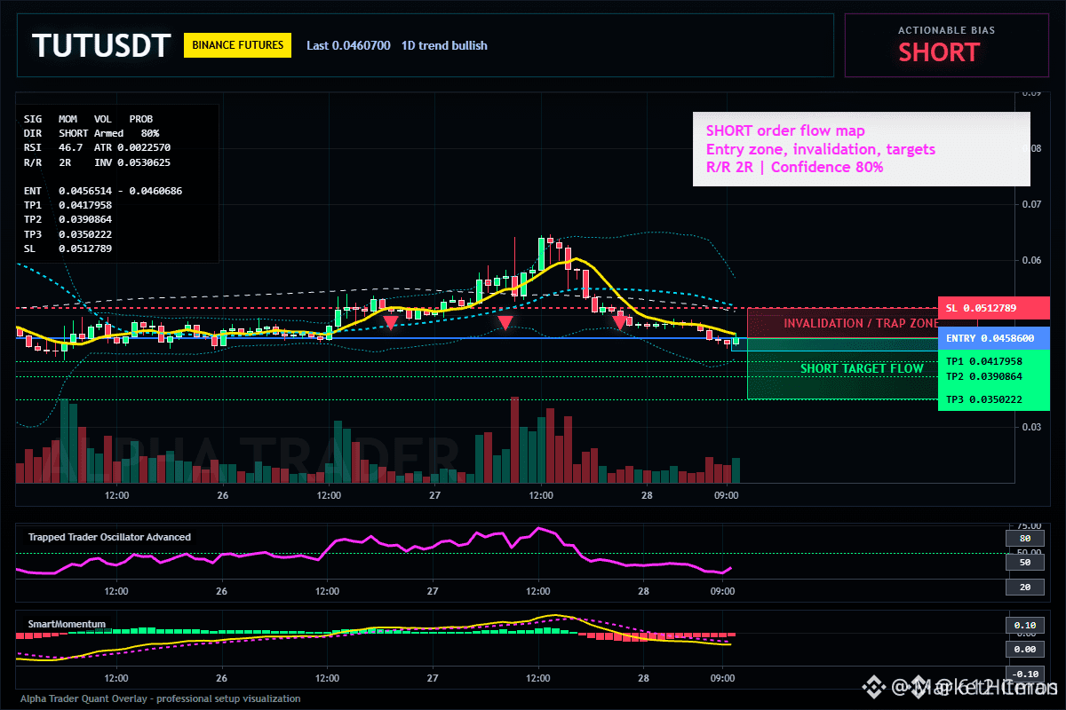Click the Trapped Trader Oscillator Advanced title
1066x710 pixels.
pyautogui.click(x=109, y=537)
